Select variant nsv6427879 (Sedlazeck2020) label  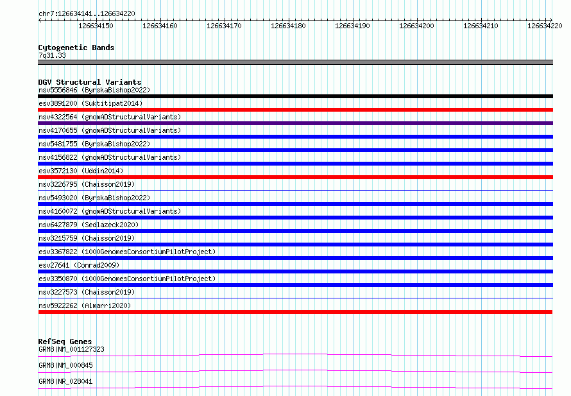point(89,225)
